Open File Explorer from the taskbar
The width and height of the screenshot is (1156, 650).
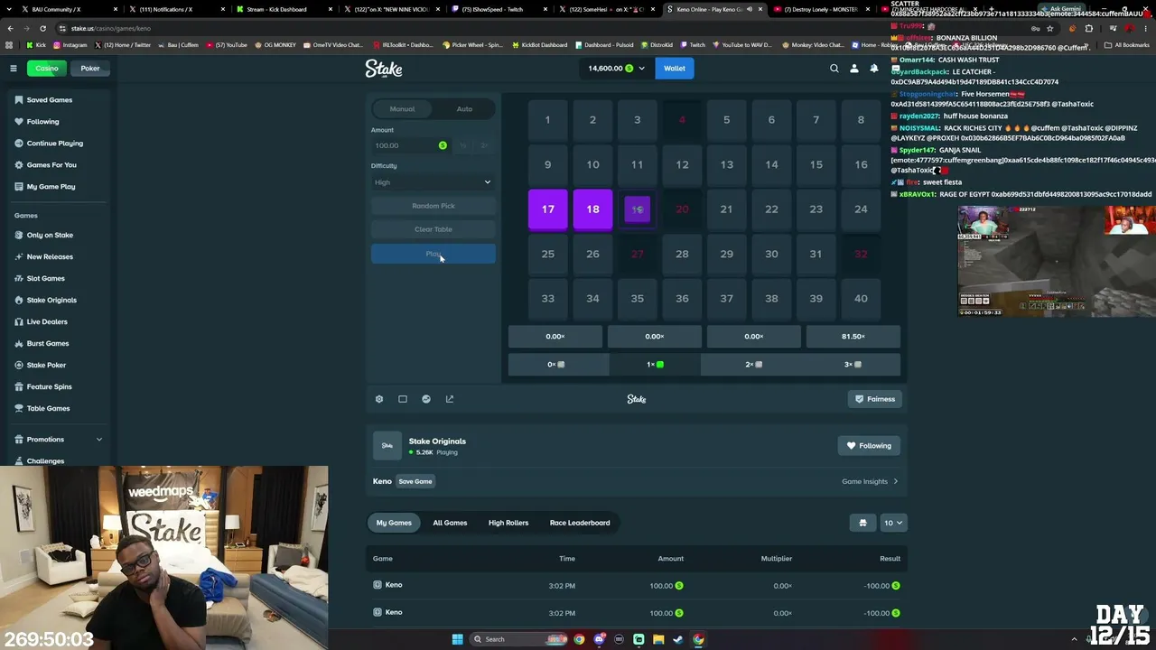coord(658,639)
